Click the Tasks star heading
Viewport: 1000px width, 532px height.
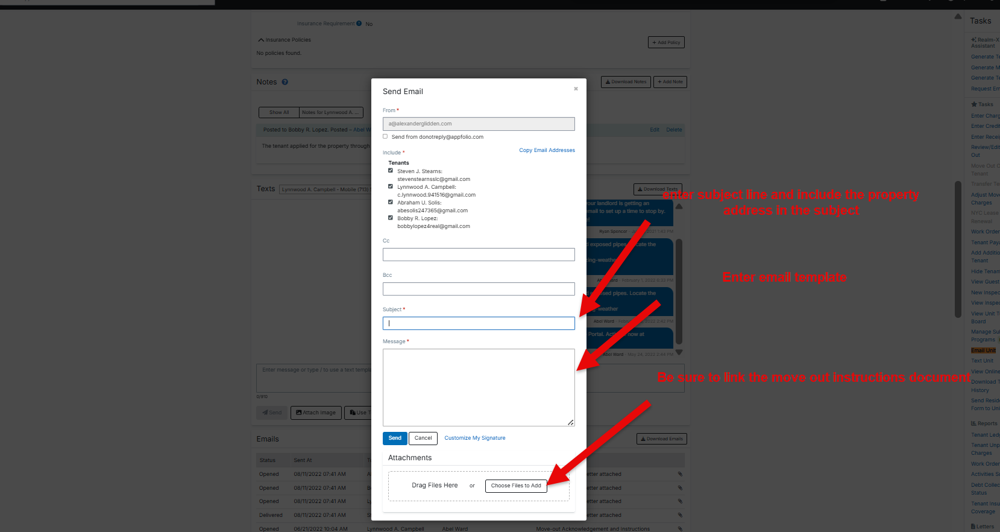point(982,104)
